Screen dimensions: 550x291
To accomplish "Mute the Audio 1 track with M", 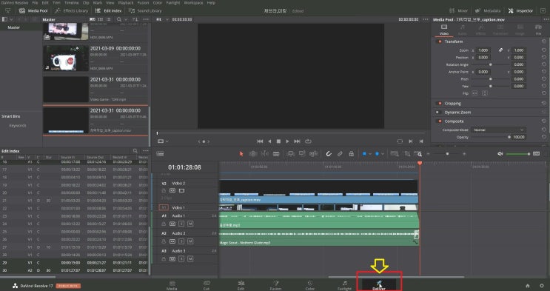I will click(x=190, y=224).
